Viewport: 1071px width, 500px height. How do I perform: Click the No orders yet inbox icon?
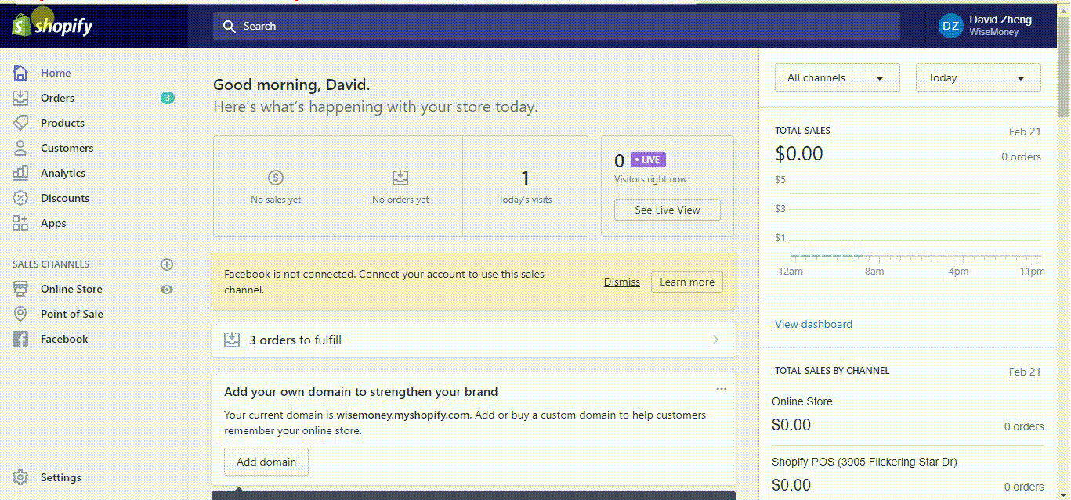point(400,178)
